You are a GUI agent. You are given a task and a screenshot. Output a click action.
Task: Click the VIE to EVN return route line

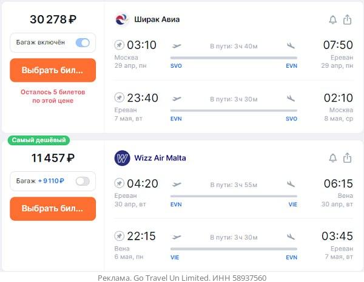[x=234, y=249]
